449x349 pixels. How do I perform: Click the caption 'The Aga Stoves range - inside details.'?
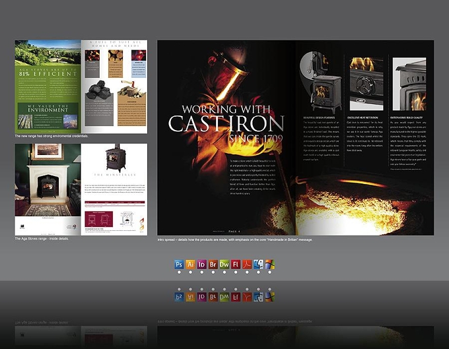[42, 239]
